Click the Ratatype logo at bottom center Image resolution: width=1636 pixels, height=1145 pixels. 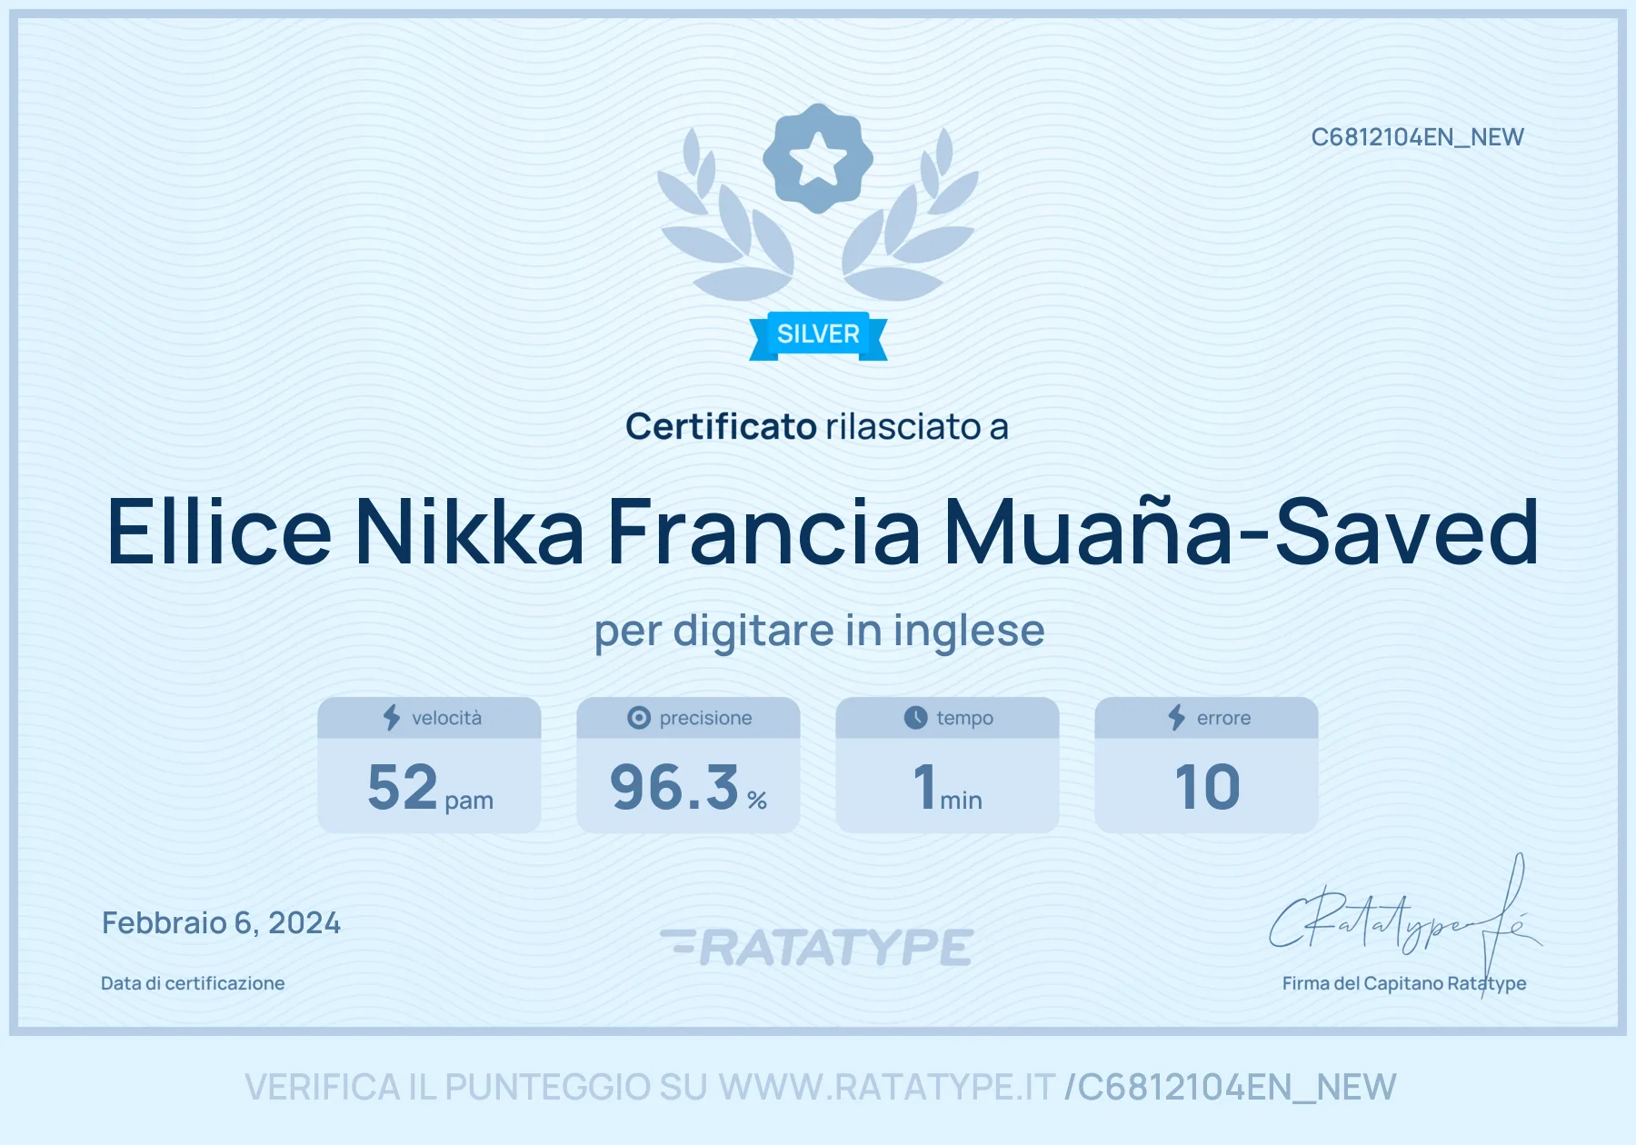817,947
